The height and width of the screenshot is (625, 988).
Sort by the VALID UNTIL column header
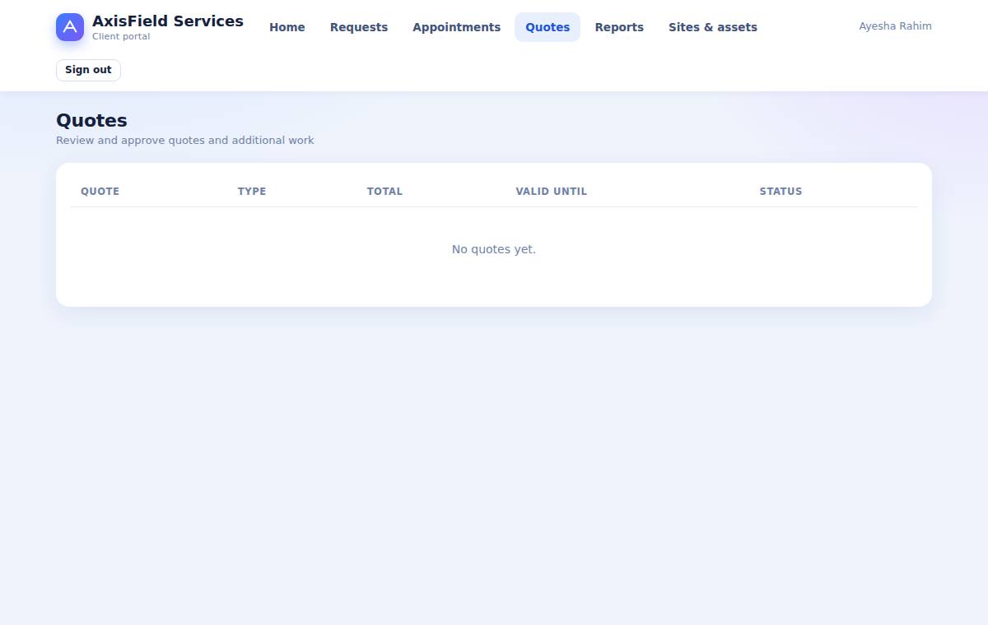(552, 192)
